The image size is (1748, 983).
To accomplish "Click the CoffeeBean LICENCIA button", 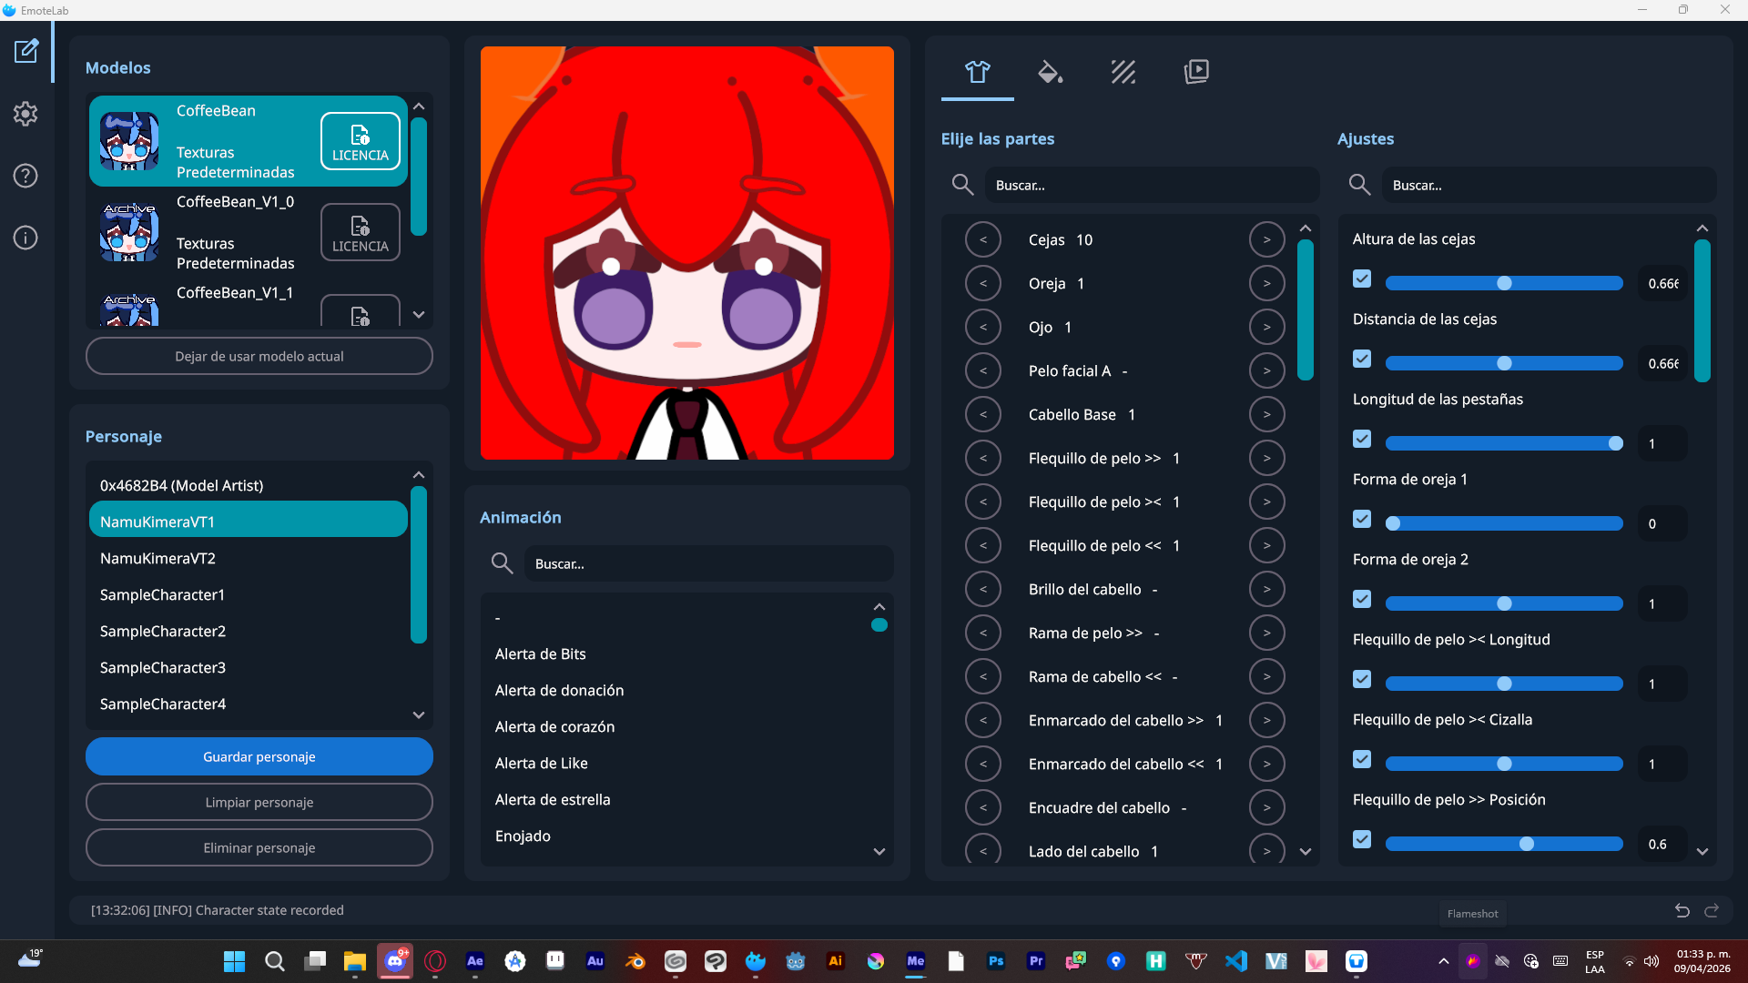I will click(x=360, y=142).
